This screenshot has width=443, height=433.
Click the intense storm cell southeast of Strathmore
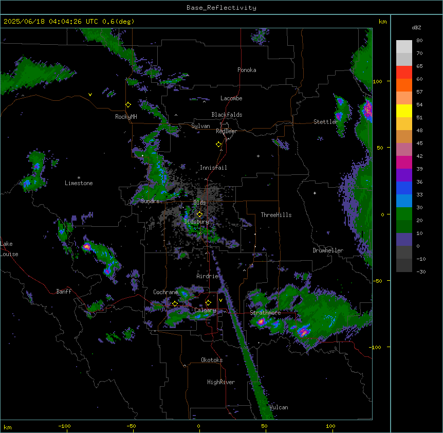pos(303,331)
